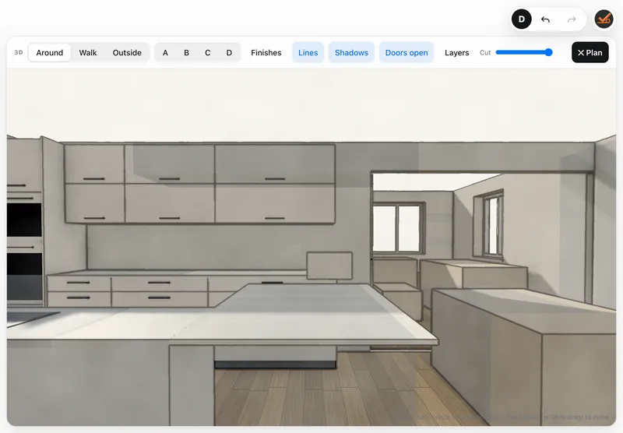Adjust the Cut slider
Image resolution: width=623 pixels, height=433 pixels.
coord(524,52)
